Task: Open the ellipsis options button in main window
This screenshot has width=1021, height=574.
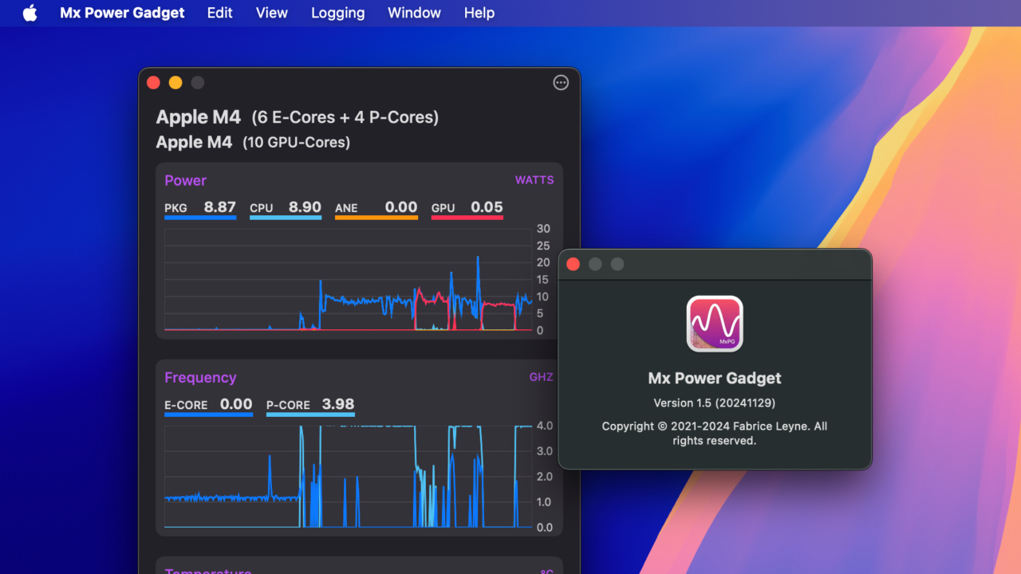Action: point(561,83)
